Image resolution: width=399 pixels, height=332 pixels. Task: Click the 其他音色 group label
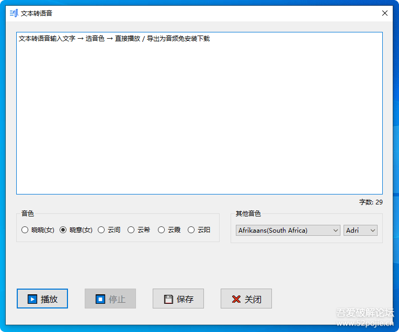[248, 213]
